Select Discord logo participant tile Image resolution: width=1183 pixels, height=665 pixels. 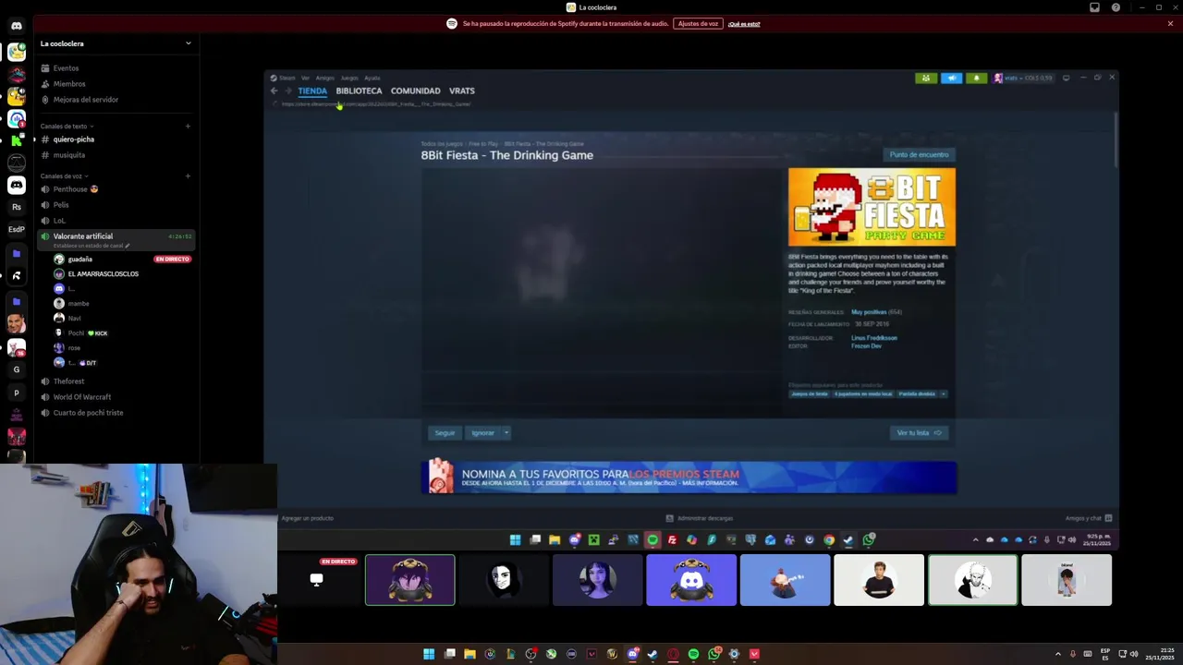691,580
